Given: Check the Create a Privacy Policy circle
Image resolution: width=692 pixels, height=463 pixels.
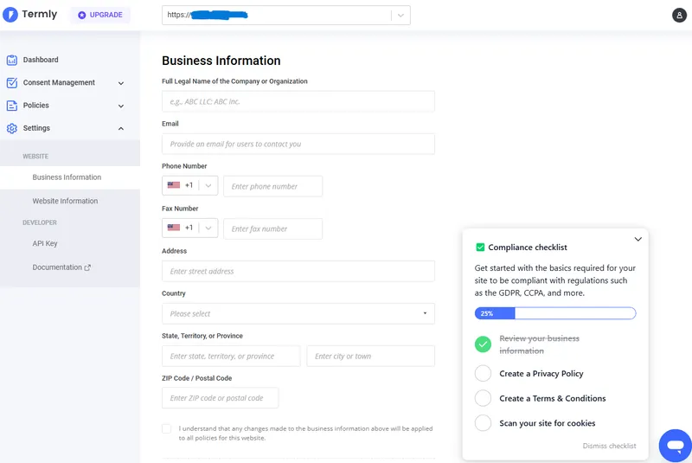Looking at the screenshot, I should tap(483, 373).
